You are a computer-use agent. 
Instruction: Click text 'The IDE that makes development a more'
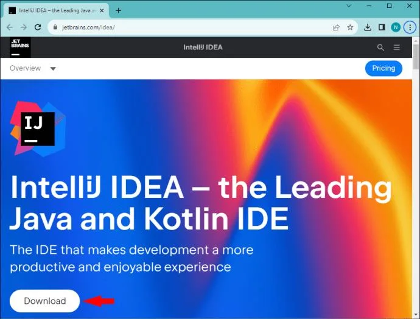131,250
